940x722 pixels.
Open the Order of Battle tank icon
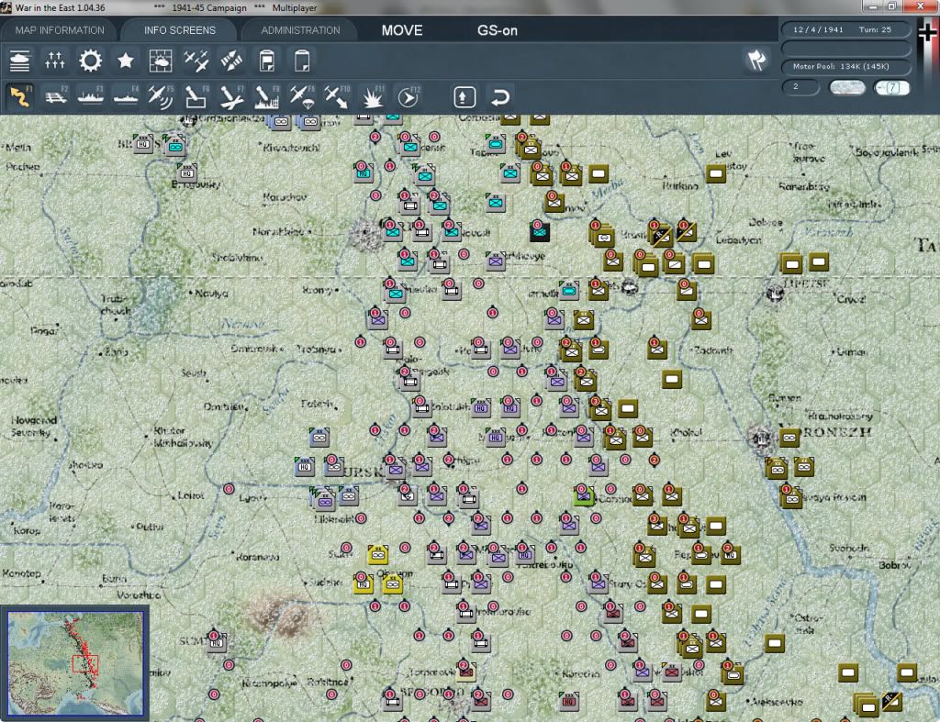click(20, 61)
